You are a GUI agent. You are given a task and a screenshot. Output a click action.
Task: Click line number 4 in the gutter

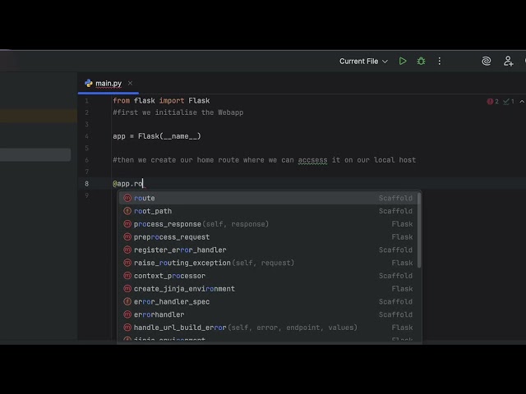[x=87, y=136]
